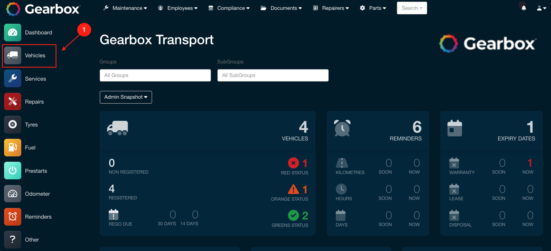
Task: Click the Non Registered vehicles count
Action: click(112, 163)
